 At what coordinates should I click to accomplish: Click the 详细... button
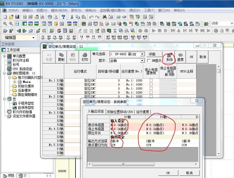pyautogui.click(x=154, y=54)
